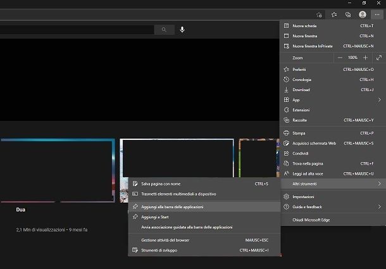Select Trasmetti elementi multimediali a dispositivo

[204, 194]
